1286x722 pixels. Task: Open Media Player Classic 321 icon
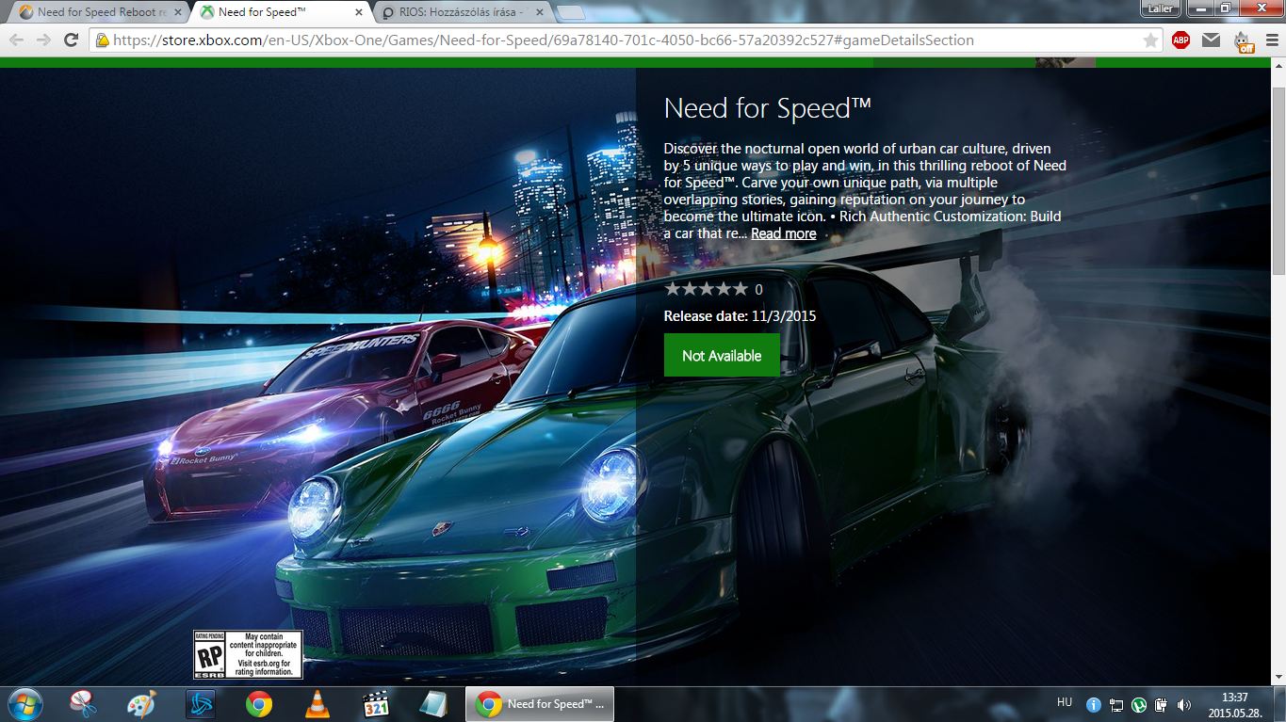pyautogui.click(x=377, y=704)
